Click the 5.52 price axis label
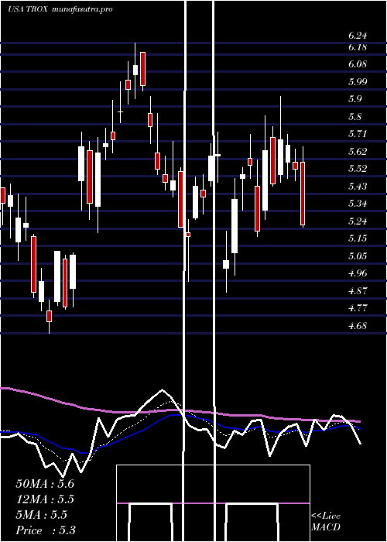This screenshot has width=387, height=542. click(x=358, y=169)
